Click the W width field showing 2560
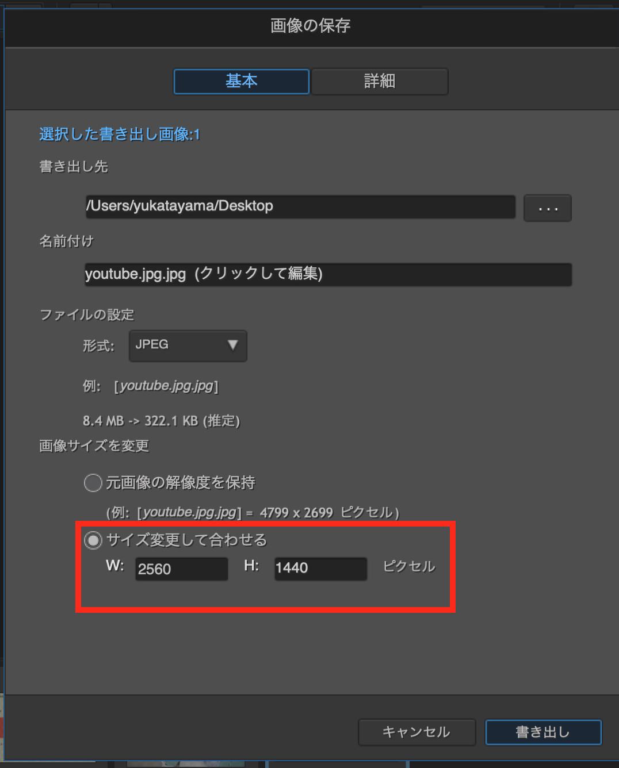Image resolution: width=619 pixels, height=768 pixels. click(182, 569)
